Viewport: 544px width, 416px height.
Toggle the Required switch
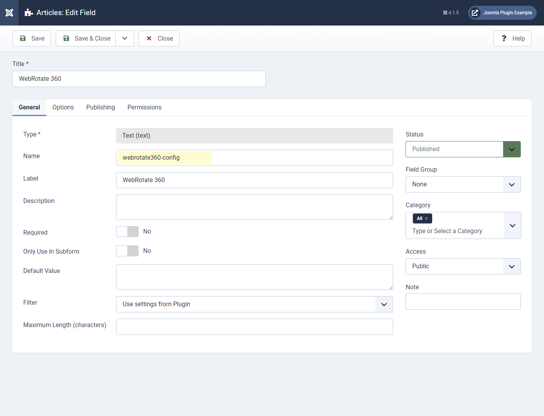[x=127, y=232]
